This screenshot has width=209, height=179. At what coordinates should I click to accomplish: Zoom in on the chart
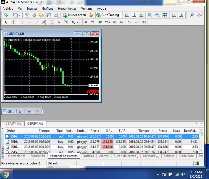click(x=150, y=15)
